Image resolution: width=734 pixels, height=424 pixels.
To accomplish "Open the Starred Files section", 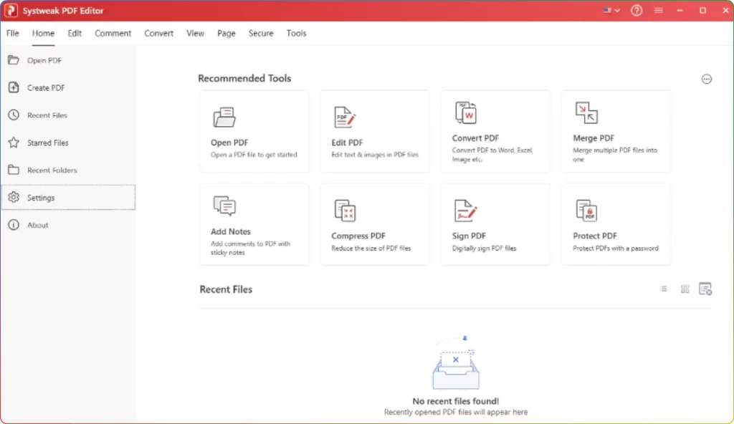I will pyautogui.click(x=47, y=143).
